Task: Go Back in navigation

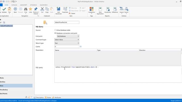Action: pyautogui.click(x=15, y=9)
